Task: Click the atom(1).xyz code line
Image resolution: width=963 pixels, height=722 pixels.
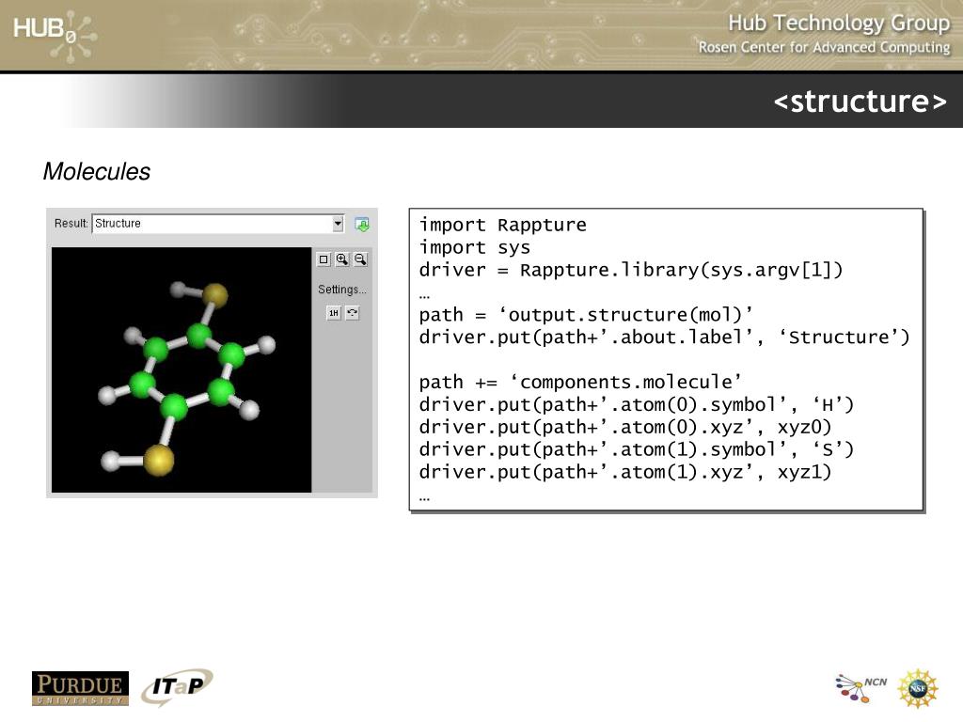Action: point(625,472)
